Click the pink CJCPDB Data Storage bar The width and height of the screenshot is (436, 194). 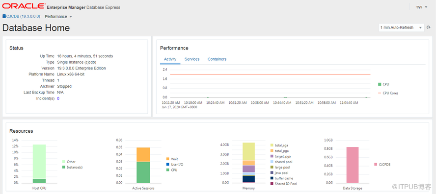[353, 165]
